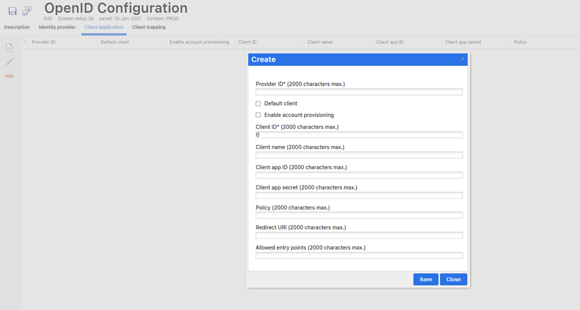The height and width of the screenshot is (310, 580).
Task: Click the save-and-export icon beside the floppy
Action: (27, 11)
